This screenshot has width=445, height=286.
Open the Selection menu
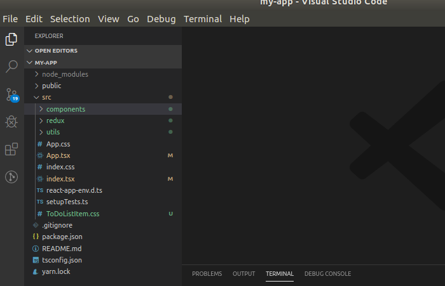point(70,19)
